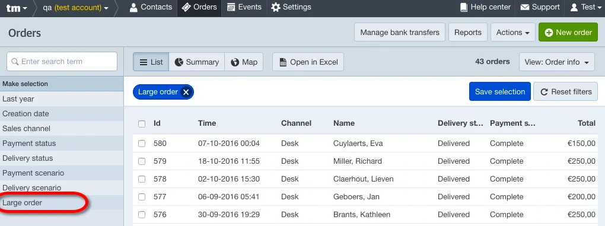Click Open in Excel
This screenshot has width=605, height=226.
308,62
